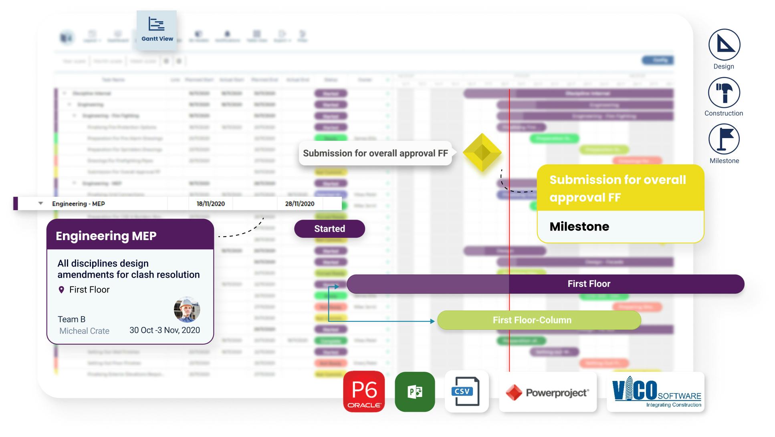Click the First Floor location pin icon

pos(61,290)
